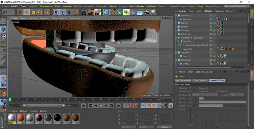Toggle the Goma checkbox
The width and height of the screenshot is (254, 129).
pos(207,92)
